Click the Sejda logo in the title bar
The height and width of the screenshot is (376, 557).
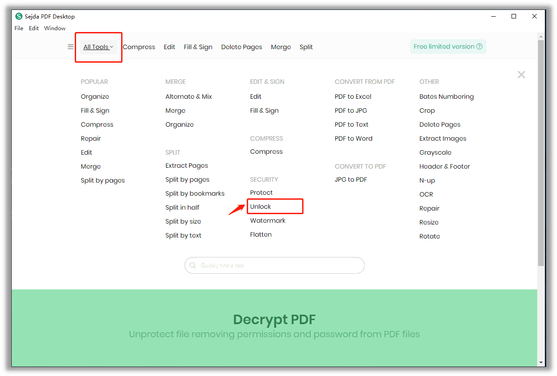click(x=19, y=16)
